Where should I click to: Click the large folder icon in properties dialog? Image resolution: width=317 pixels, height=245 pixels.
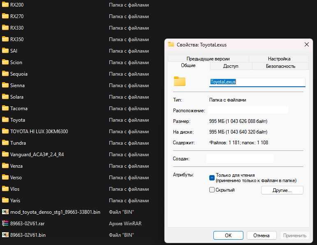(180, 81)
